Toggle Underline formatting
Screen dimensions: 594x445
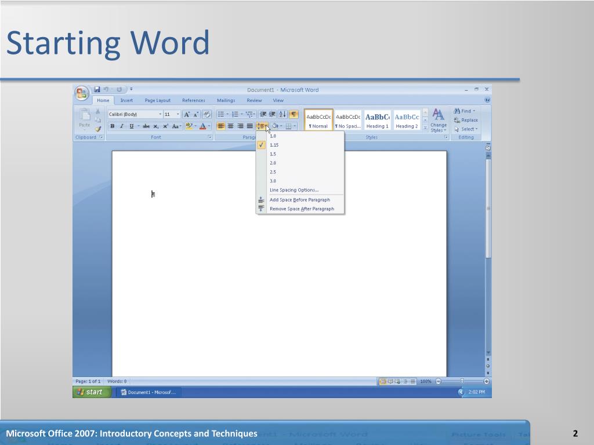[x=132, y=126]
